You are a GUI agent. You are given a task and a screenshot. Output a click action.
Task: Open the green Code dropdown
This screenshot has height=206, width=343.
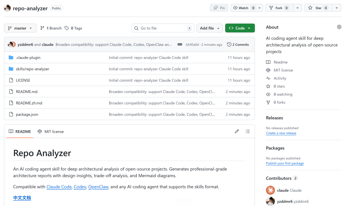[240, 28]
